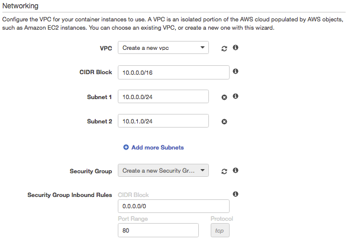
Task: Click the plus icon beside Add more Subnets
Action: click(126, 147)
